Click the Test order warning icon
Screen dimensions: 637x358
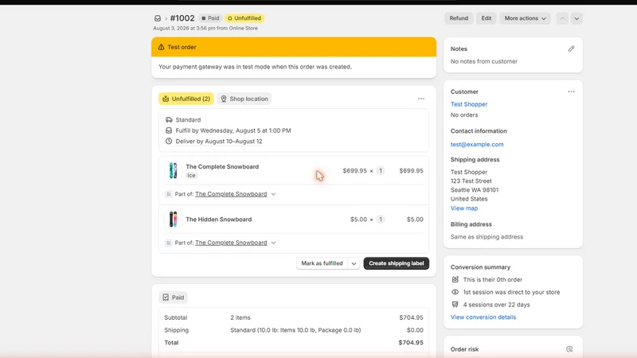(x=162, y=47)
